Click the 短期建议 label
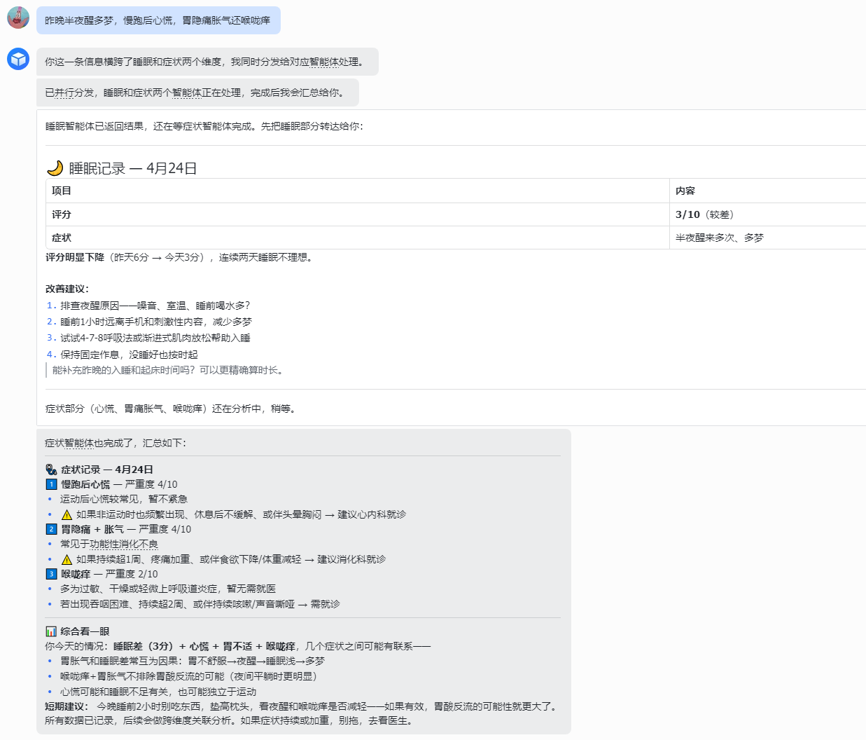 coord(67,706)
